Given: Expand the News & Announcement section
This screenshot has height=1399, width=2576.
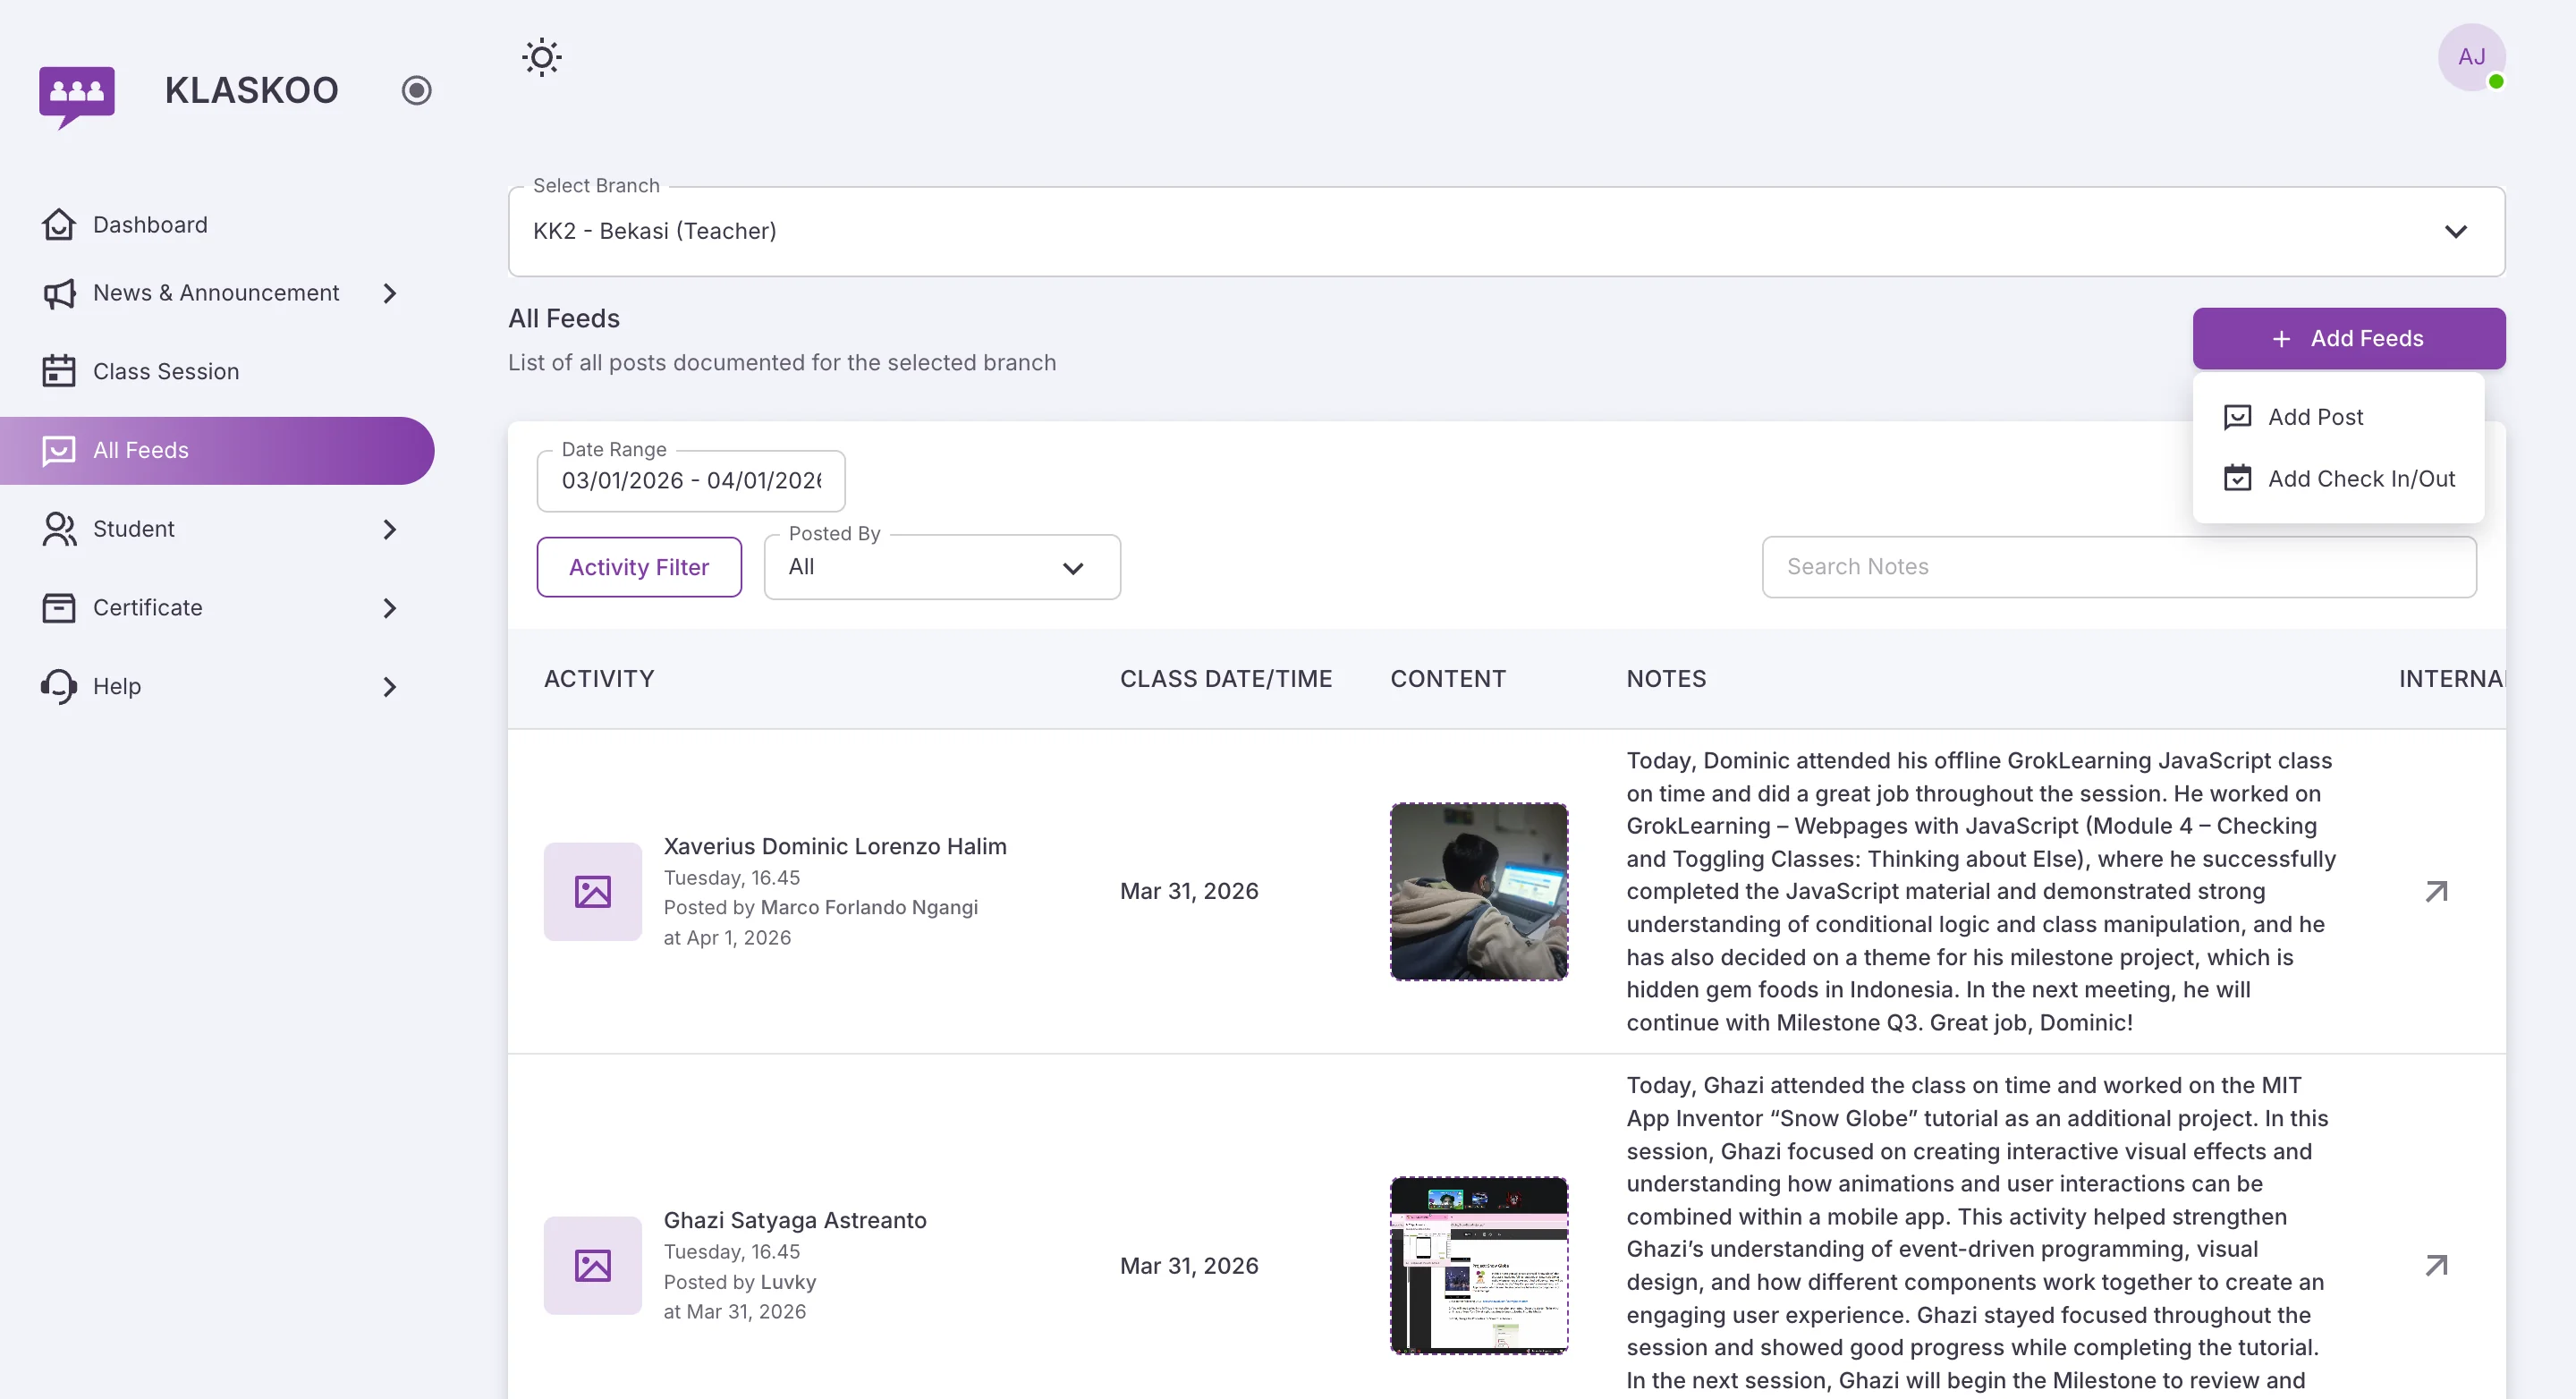Looking at the screenshot, I should [x=389, y=293].
